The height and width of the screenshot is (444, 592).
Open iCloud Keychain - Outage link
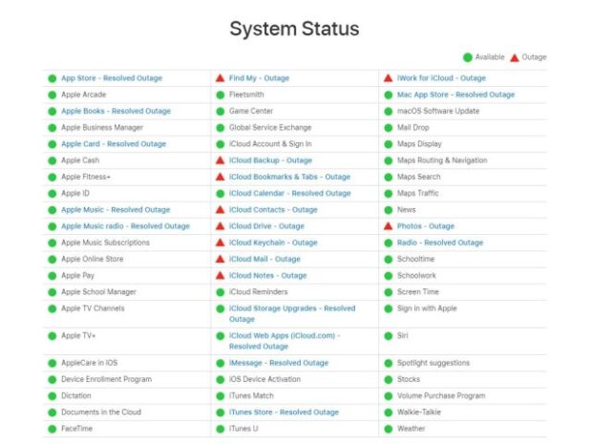(x=273, y=243)
